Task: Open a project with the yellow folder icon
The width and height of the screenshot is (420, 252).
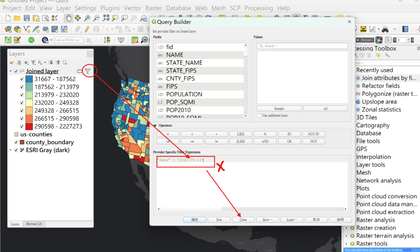Action: [17, 18]
